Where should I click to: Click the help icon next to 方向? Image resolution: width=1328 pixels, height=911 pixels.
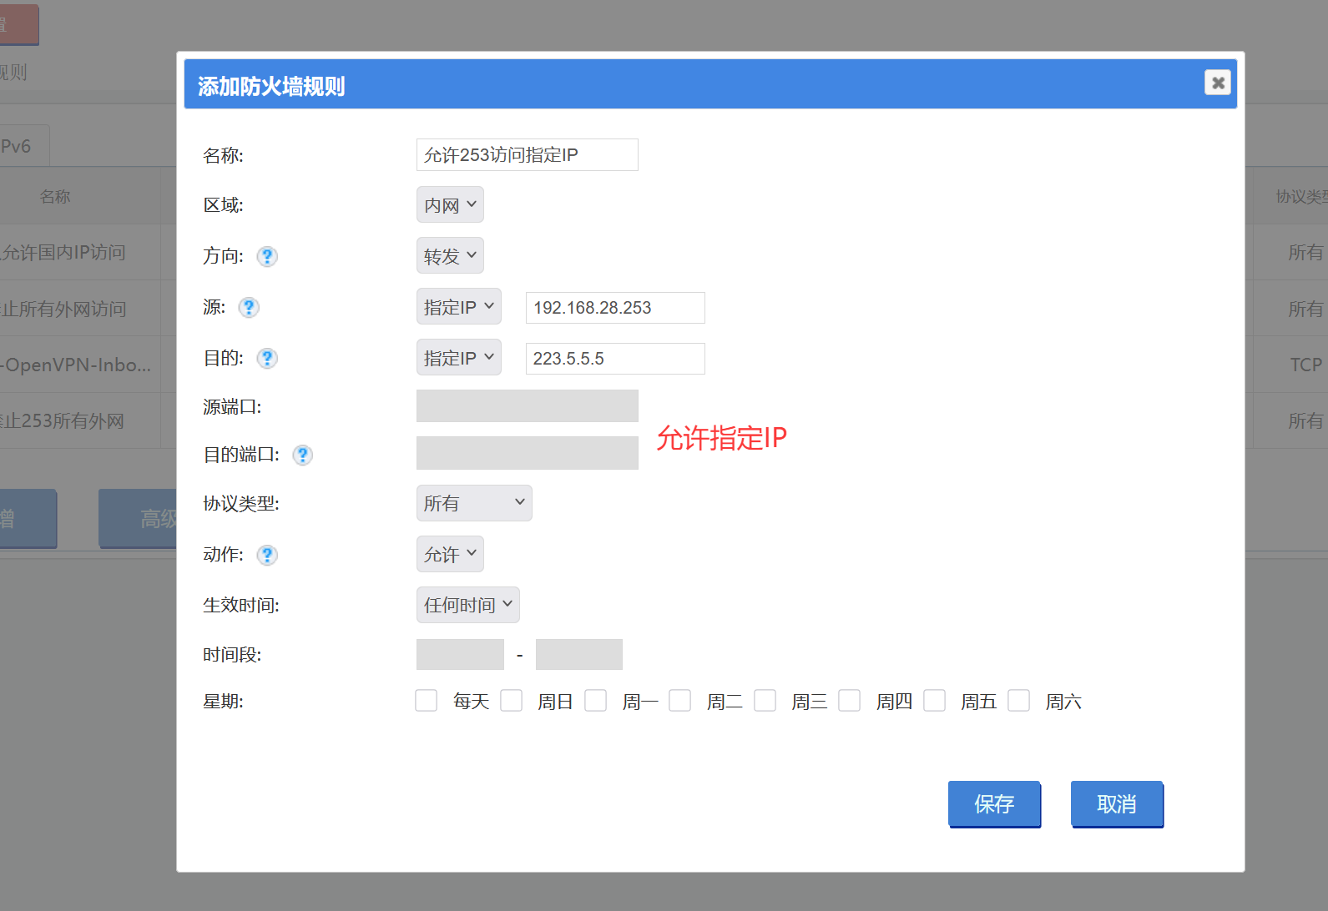click(x=267, y=256)
